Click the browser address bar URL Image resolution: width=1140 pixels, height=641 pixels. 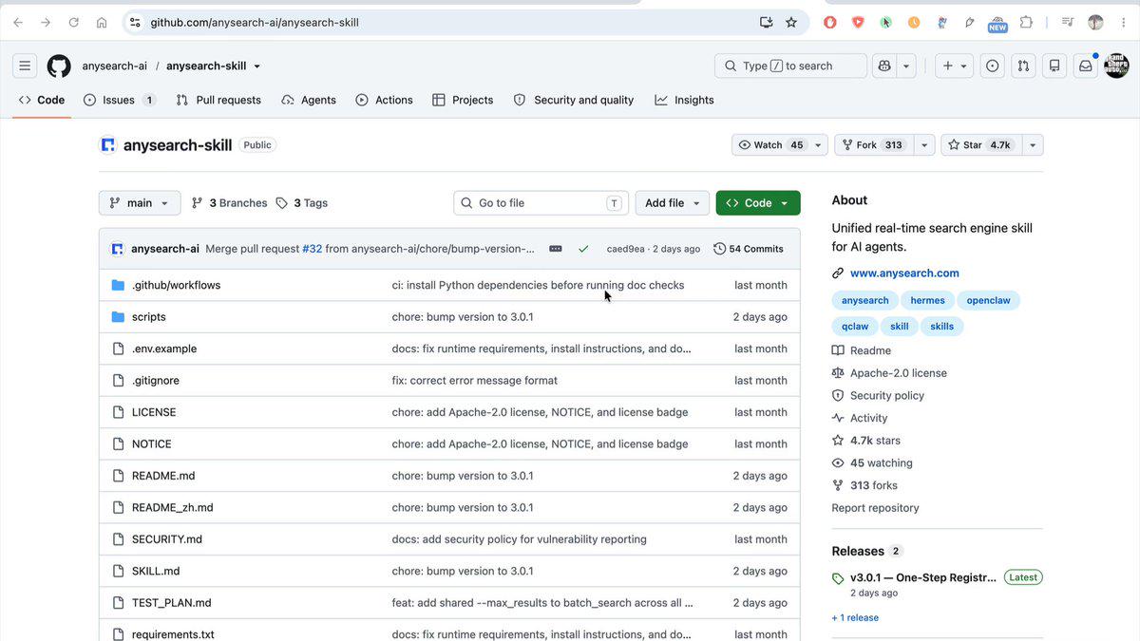[255, 22]
